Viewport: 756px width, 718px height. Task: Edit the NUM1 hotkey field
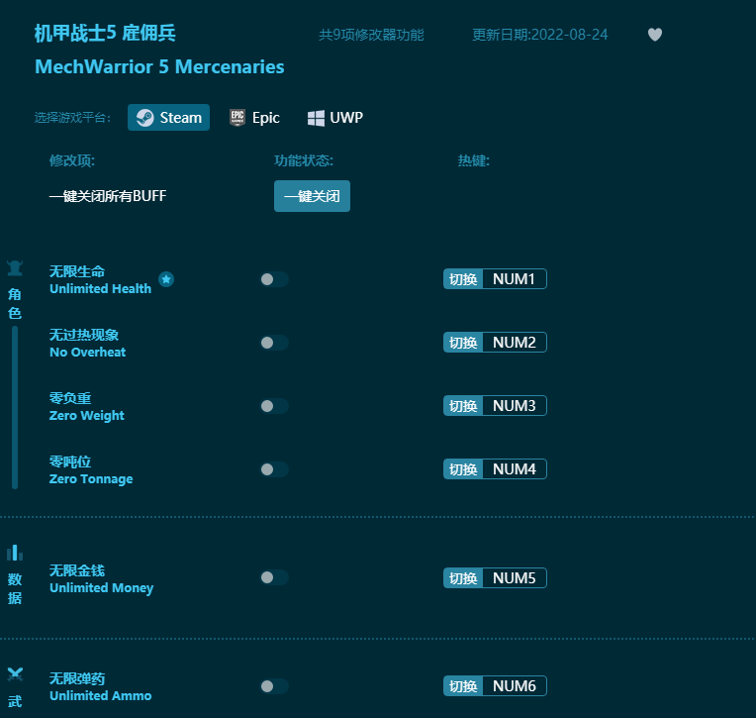tap(514, 279)
